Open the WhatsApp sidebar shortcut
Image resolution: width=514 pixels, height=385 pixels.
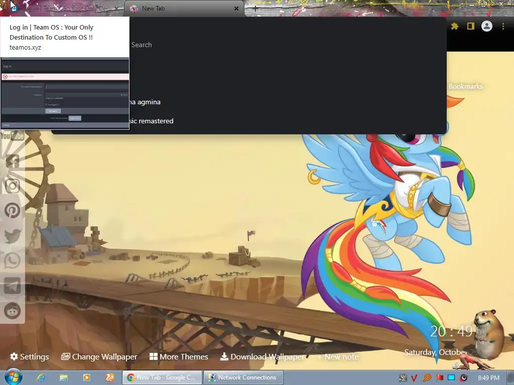pos(13,261)
